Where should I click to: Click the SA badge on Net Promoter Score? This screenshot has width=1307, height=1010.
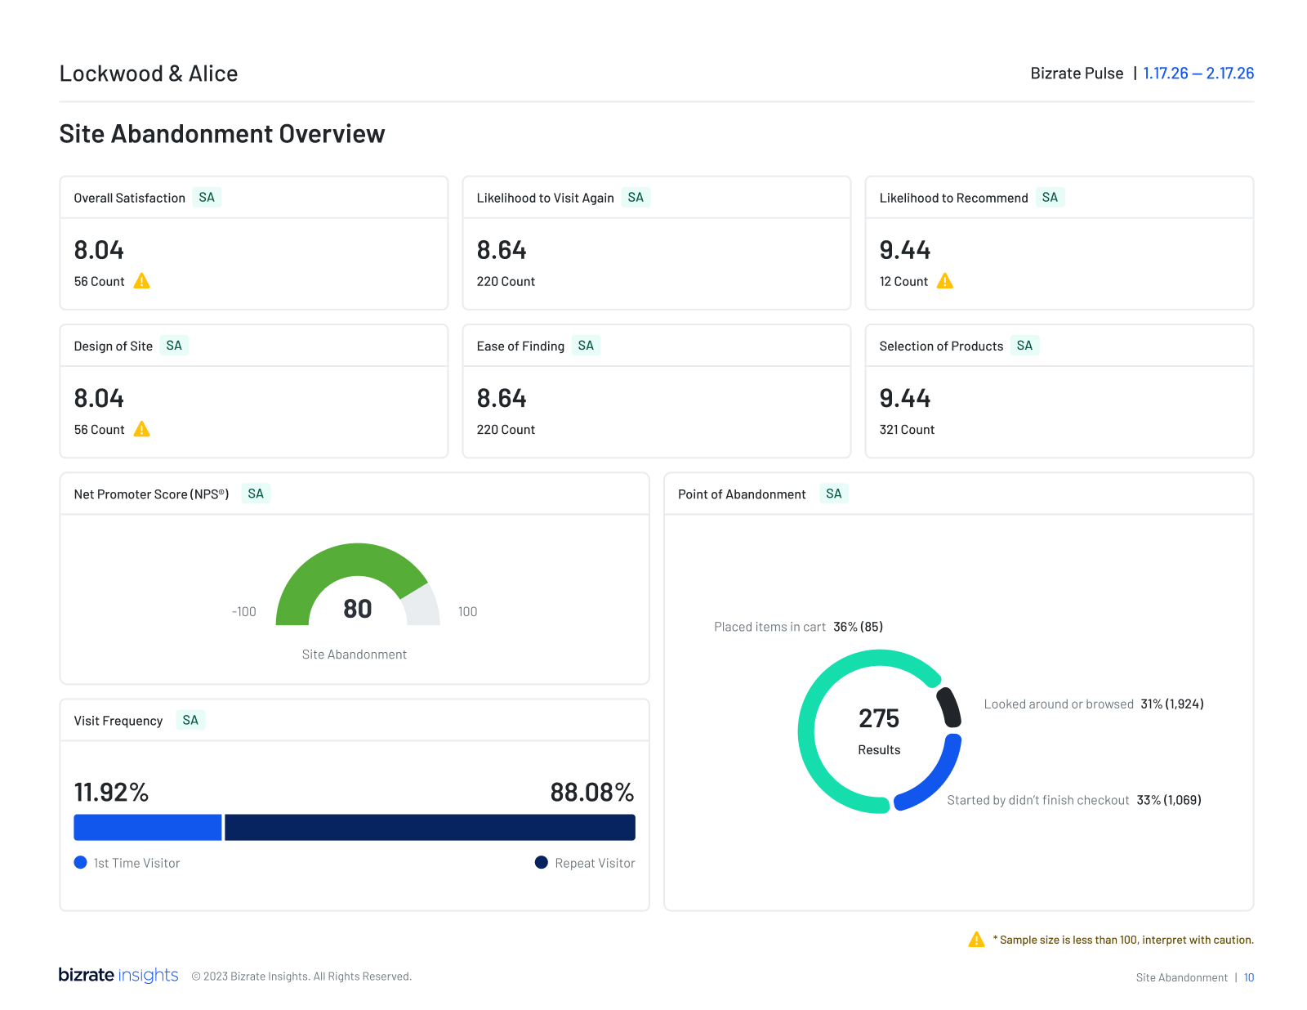(x=256, y=494)
